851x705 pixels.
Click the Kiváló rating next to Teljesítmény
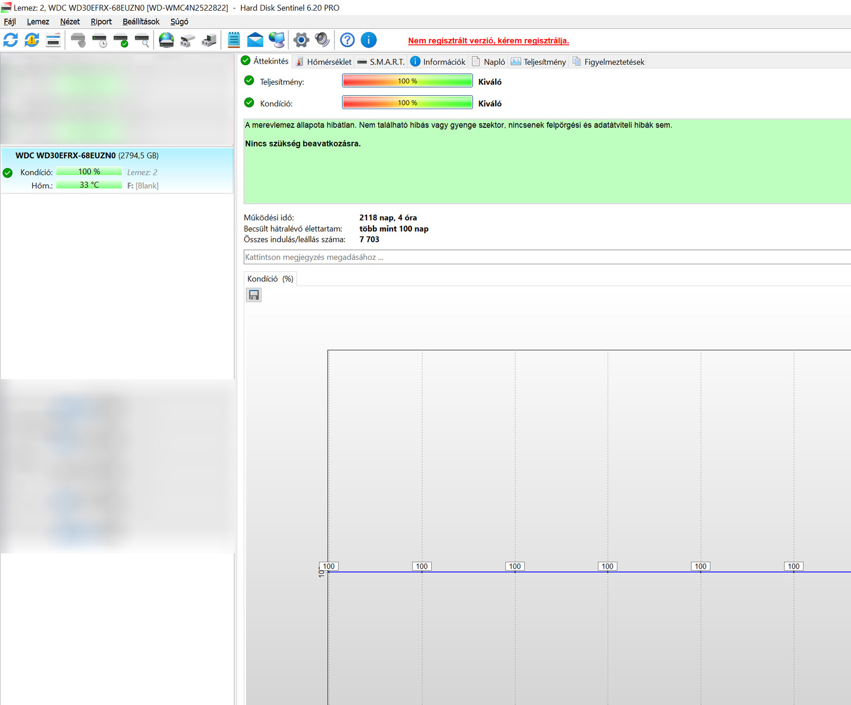(x=490, y=82)
